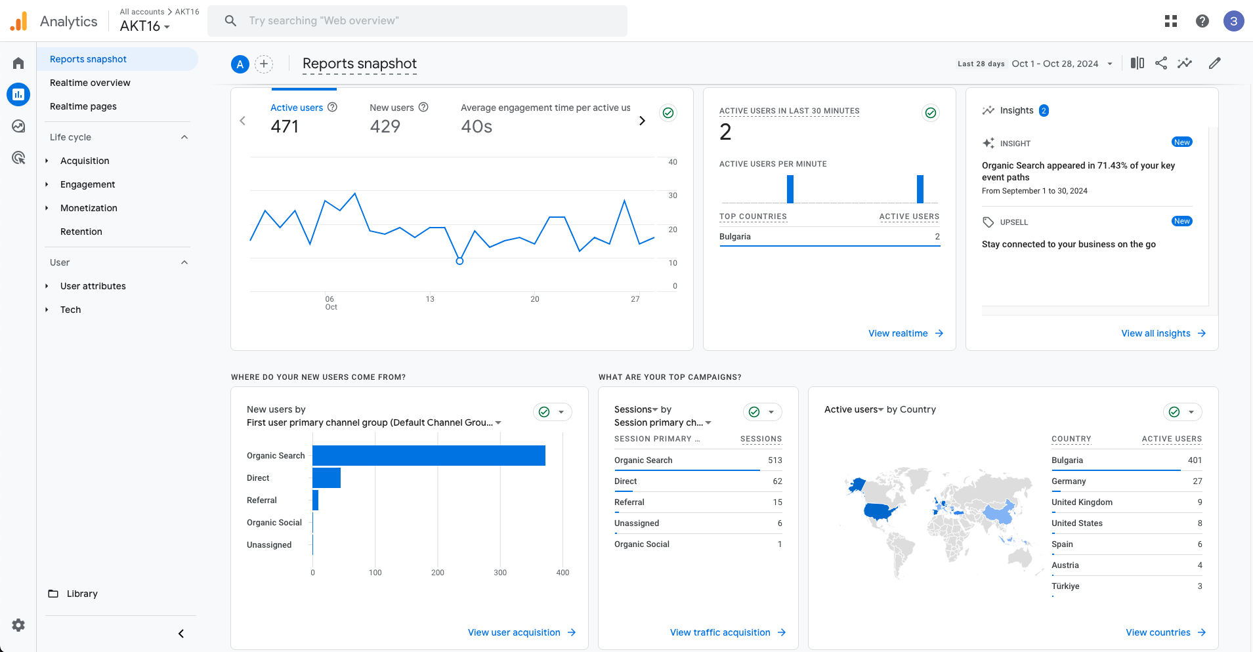Open the Sessions metric dropdown
The height and width of the screenshot is (652, 1253).
click(x=636, y=409)
